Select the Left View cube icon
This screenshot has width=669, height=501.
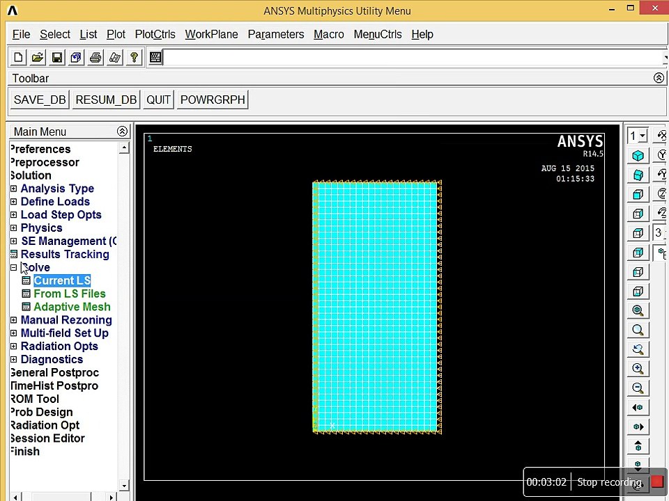tap(638, 272)
